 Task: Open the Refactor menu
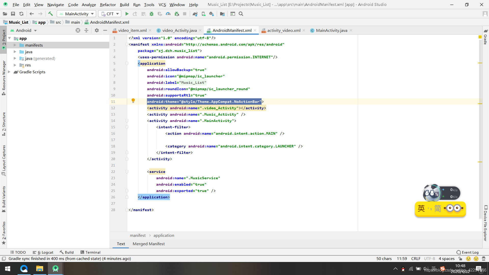(108, 5)
